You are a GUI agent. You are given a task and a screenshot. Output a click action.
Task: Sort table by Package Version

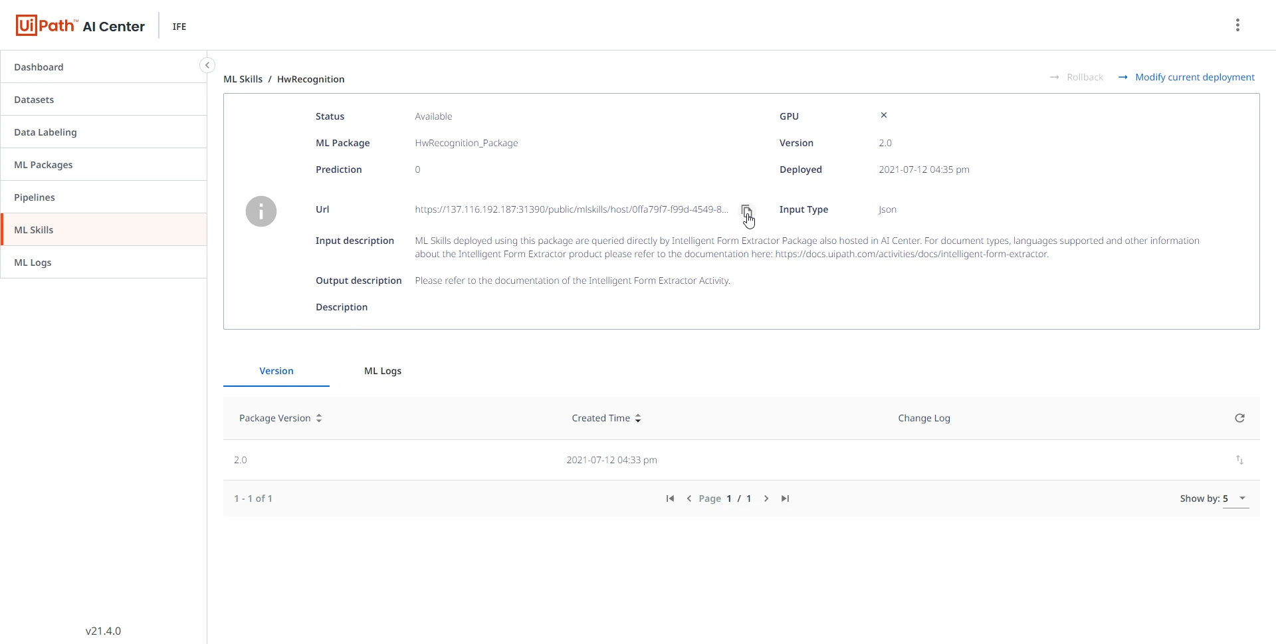pyautogui.click(x=280, y=418)
